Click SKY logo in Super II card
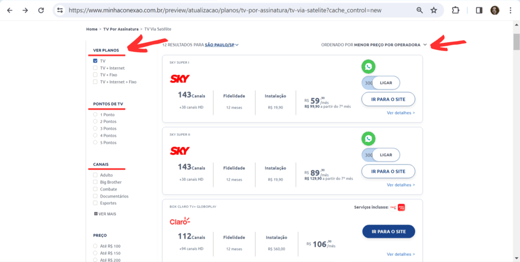This screenshot has width=520, height=262. pos(180,151)
